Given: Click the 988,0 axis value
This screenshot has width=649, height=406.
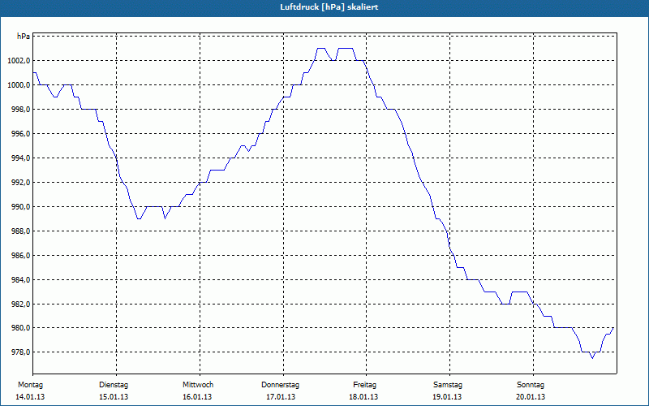Looking at the screenshot, I should click(20, 231).
